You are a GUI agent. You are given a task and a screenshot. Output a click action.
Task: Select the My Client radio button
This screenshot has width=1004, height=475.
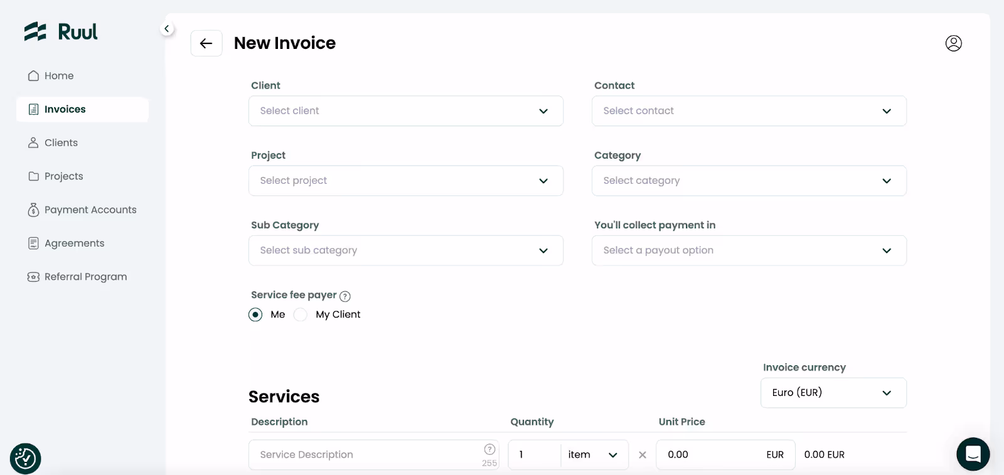pos(301,314)
